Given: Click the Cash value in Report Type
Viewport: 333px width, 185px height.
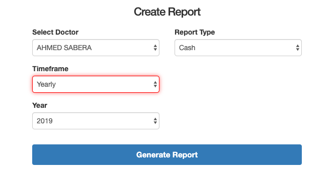Looking at the screenshot, I should (x=187, y=48).
